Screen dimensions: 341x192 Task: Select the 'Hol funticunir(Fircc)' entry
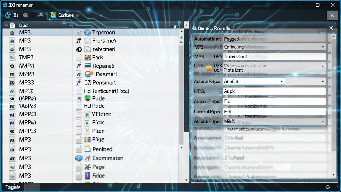click(106, 91)
